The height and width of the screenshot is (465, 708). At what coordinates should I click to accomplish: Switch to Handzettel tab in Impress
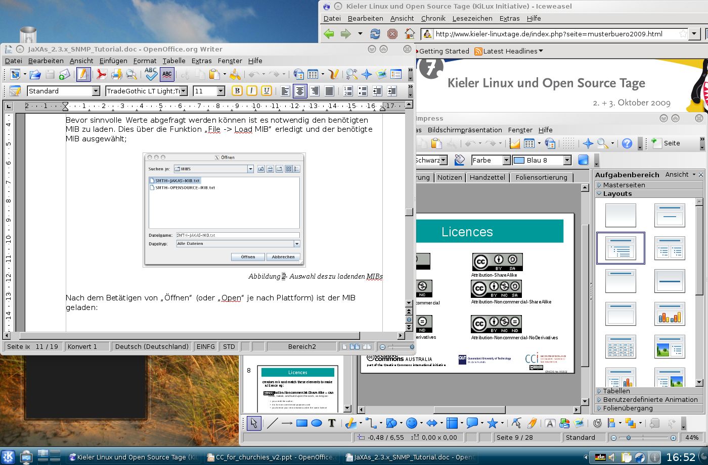click(487, 177)
